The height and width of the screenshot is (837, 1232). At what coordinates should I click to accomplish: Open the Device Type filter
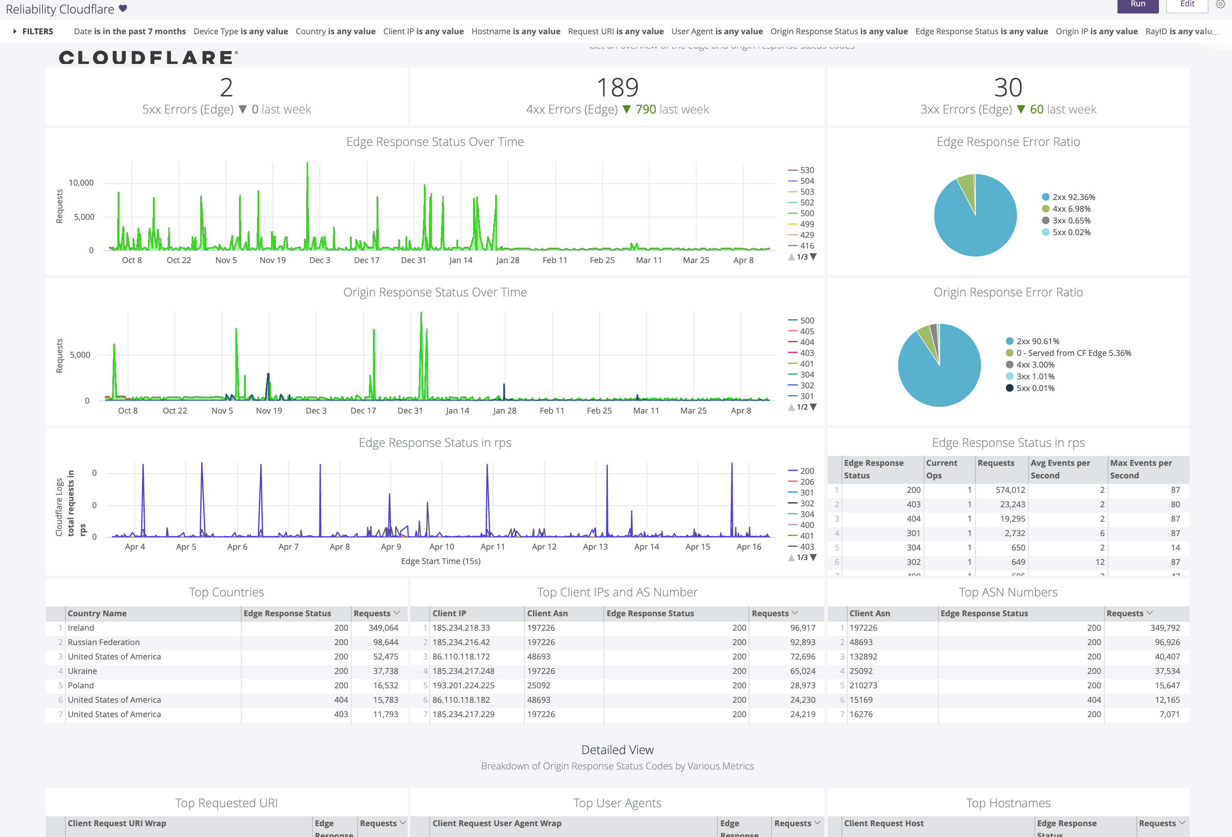tap(241, 31)
